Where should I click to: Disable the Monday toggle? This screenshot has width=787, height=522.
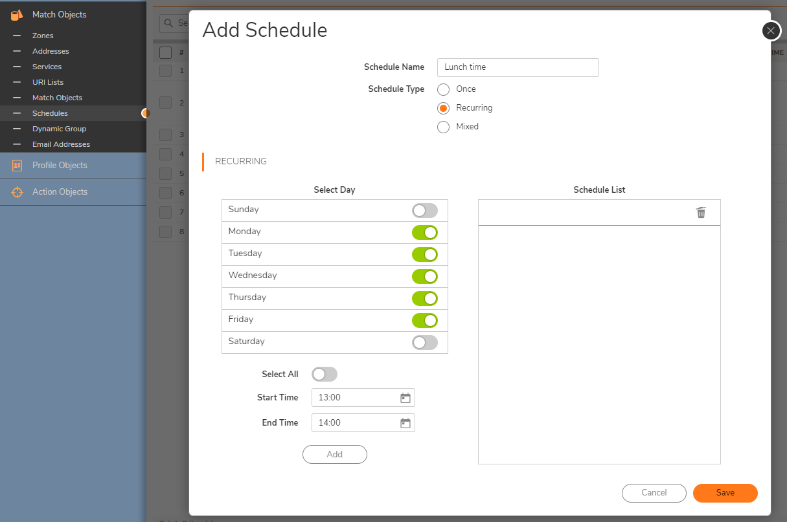(x=424, y=232)
